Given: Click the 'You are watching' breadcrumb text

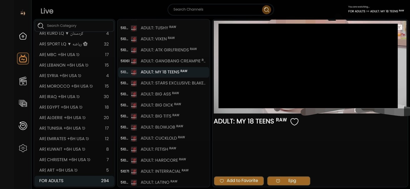Looking at the screenshot, I should (x=359, y=7).
